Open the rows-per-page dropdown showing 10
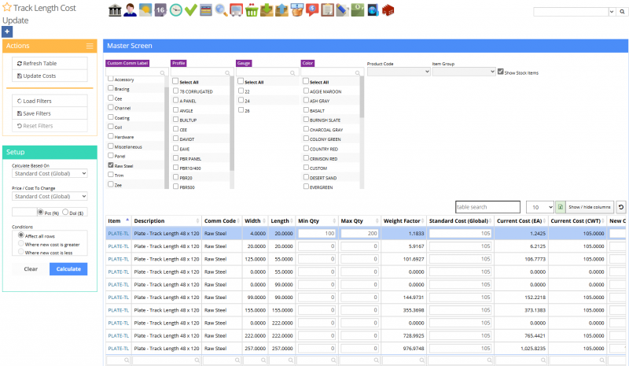The height and width of the screenshot is (366, 629). coord(539,207)
